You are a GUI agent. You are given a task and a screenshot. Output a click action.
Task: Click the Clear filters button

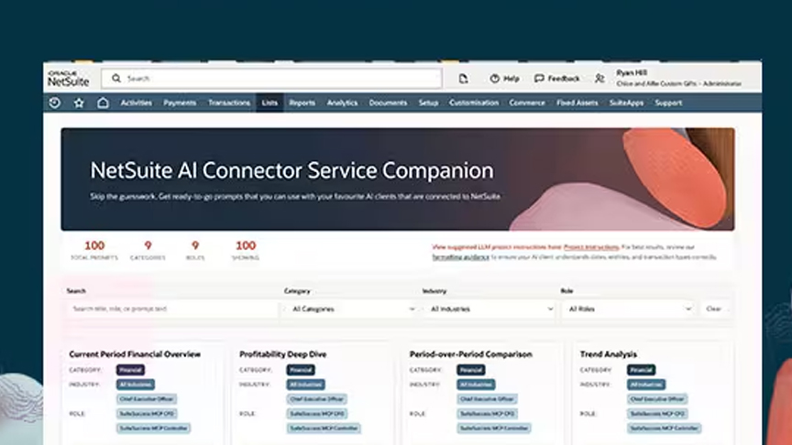coord(714,309)
